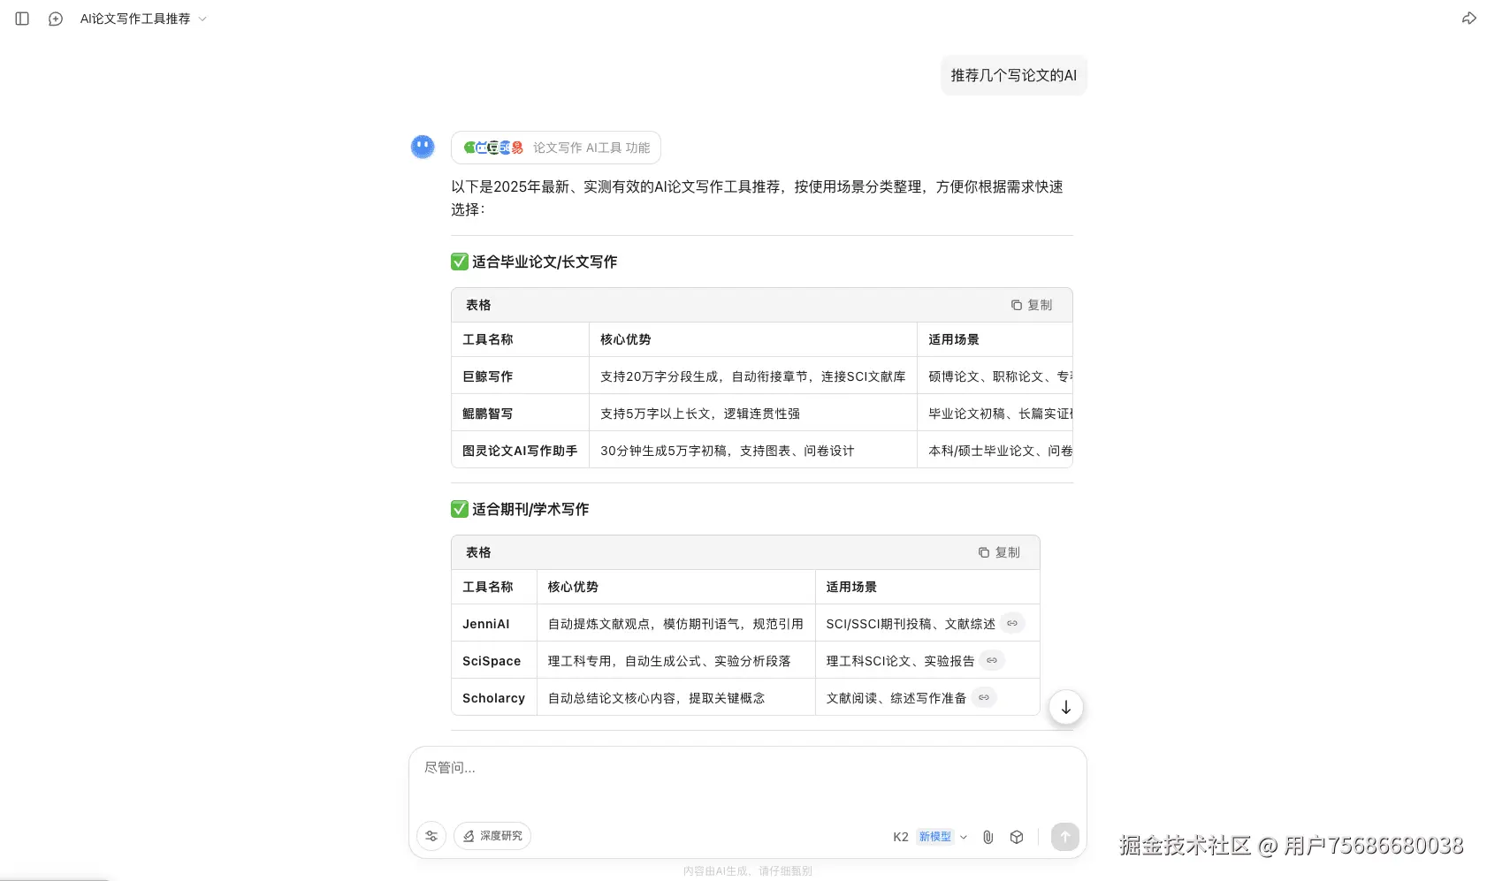1487x881 pixels.
Task: Click the cell 理工科专用，自动生成公式
Action: pos(676,661)
